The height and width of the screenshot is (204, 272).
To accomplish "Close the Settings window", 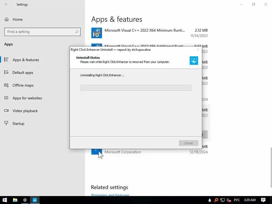I will pos(266,4).
